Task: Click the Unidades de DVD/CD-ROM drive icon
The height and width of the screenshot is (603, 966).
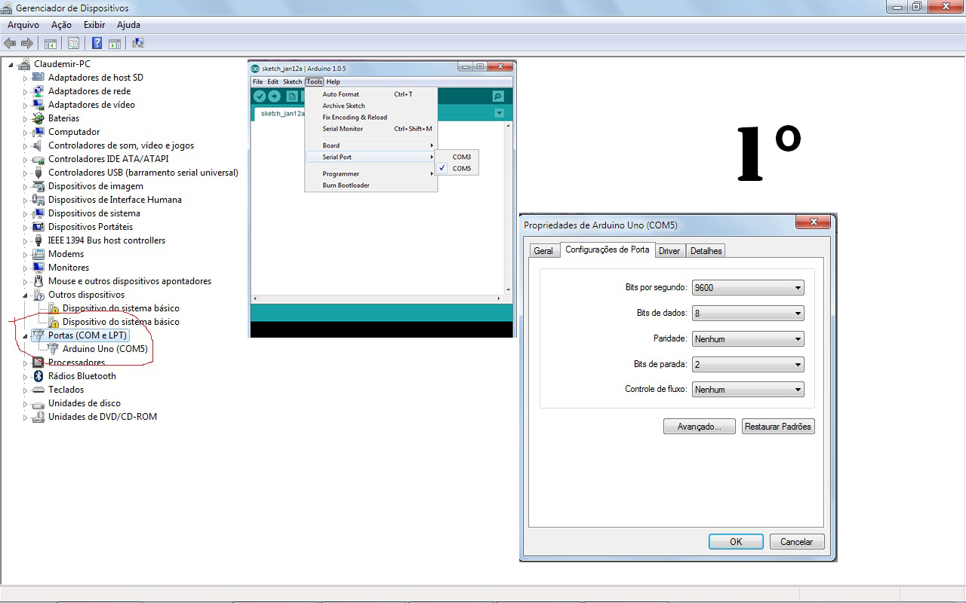Action: 38,417
